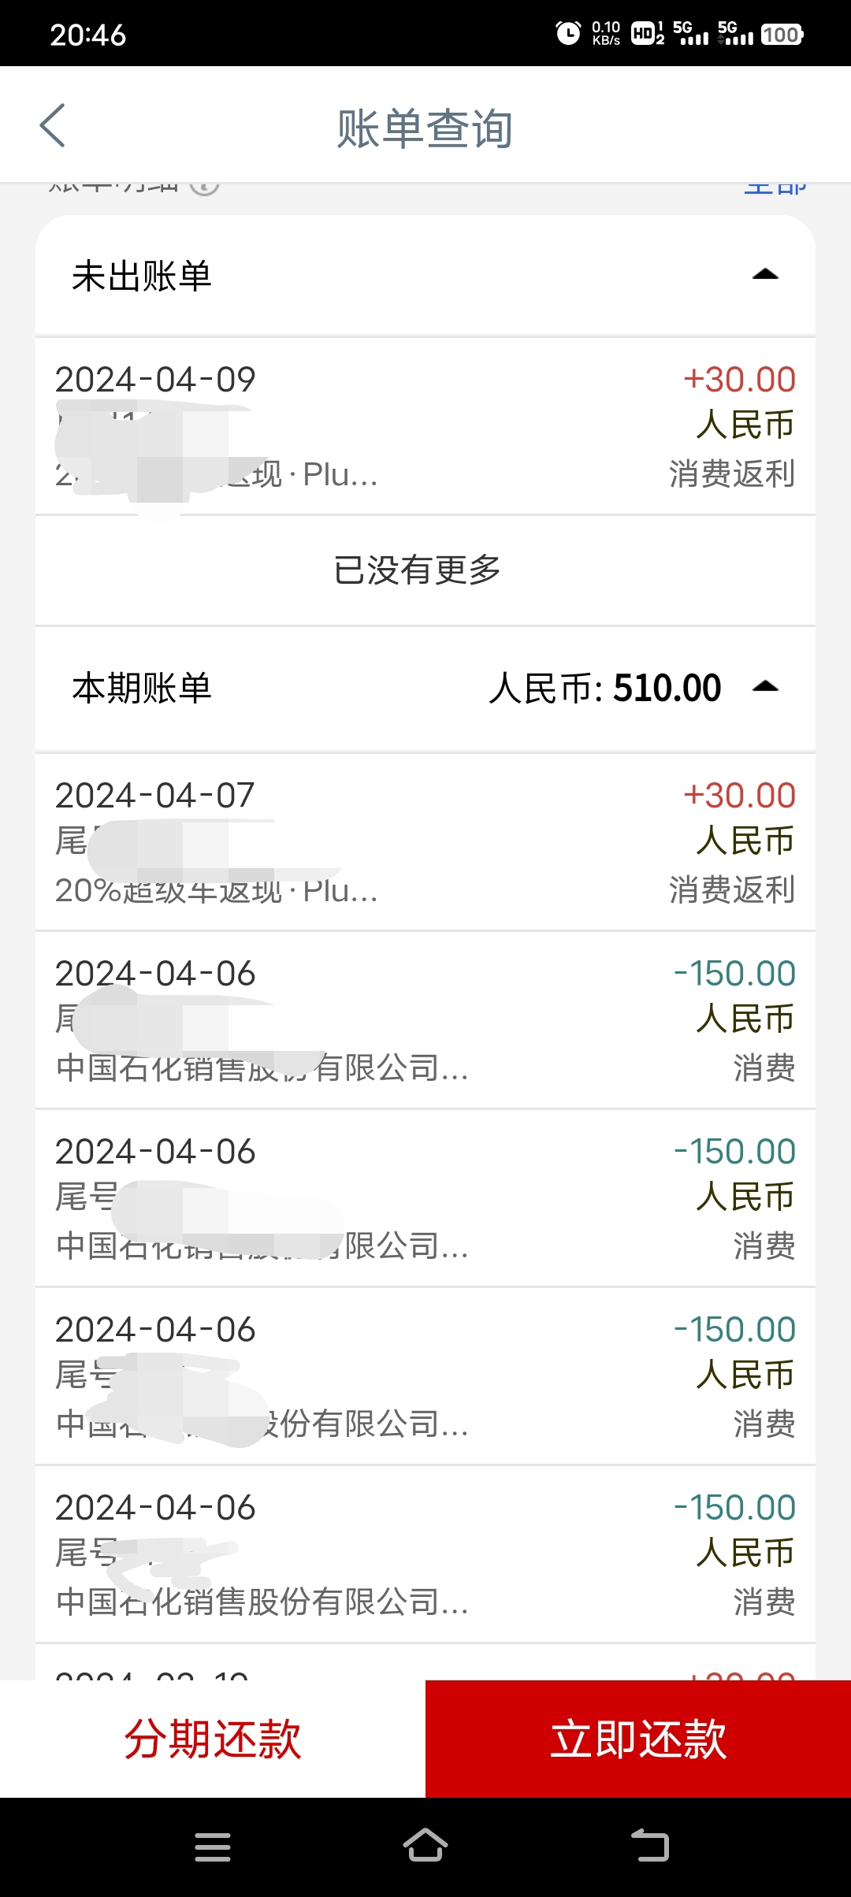Tap the HD call status icon
The height and width of the screenshot is (1897, 851).
click(648, 34)
